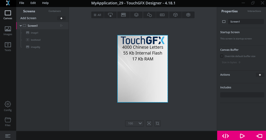Image resolution: width=266 pixels, height=140 pixels.
Task: Open stacked layers custom widgets category
Action: point(188,15)
